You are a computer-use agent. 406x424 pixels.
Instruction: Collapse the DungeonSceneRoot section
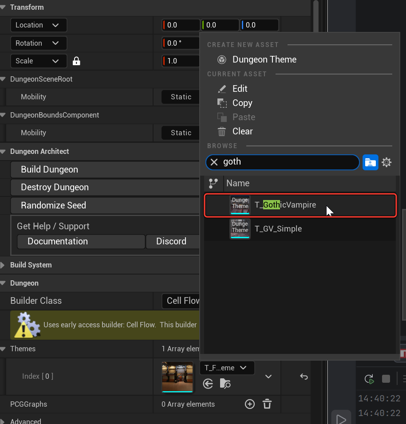click(3, 79)
